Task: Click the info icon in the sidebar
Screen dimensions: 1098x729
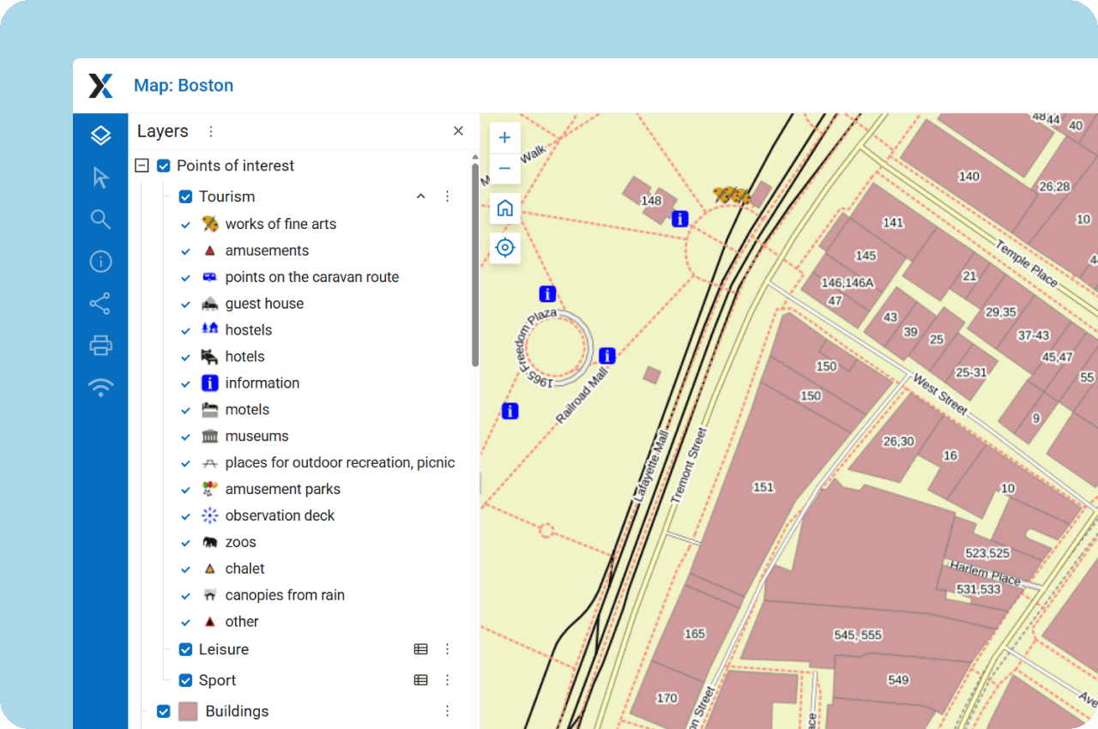Action: [100, 261]
